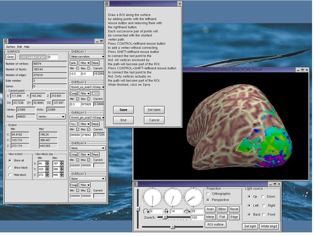Set light source to Down
315x236 pixels.
click(263, 197)
